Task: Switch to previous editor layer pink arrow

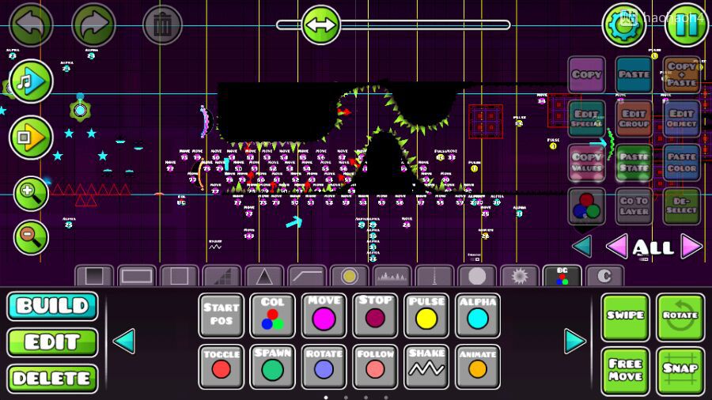Action: click(617, 247)
